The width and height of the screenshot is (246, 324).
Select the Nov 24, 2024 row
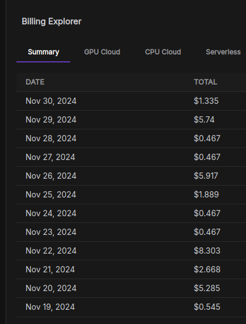[132, 213]
